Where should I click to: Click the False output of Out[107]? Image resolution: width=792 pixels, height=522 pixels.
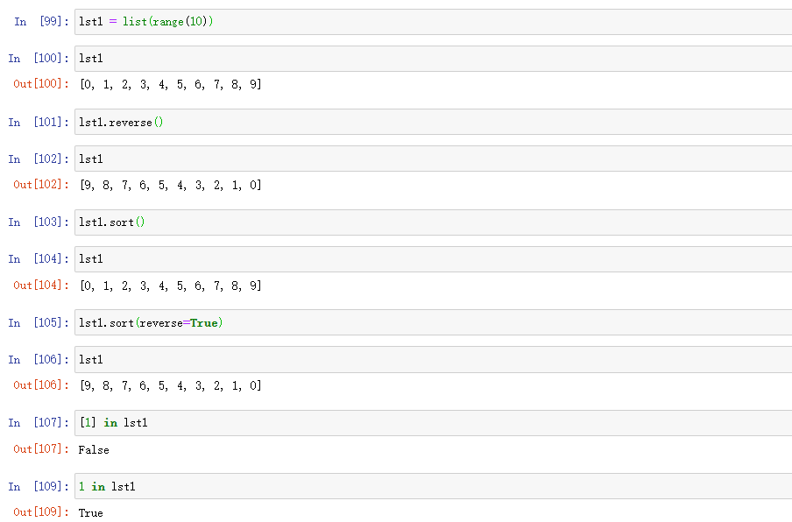click(x=94, y=449)
